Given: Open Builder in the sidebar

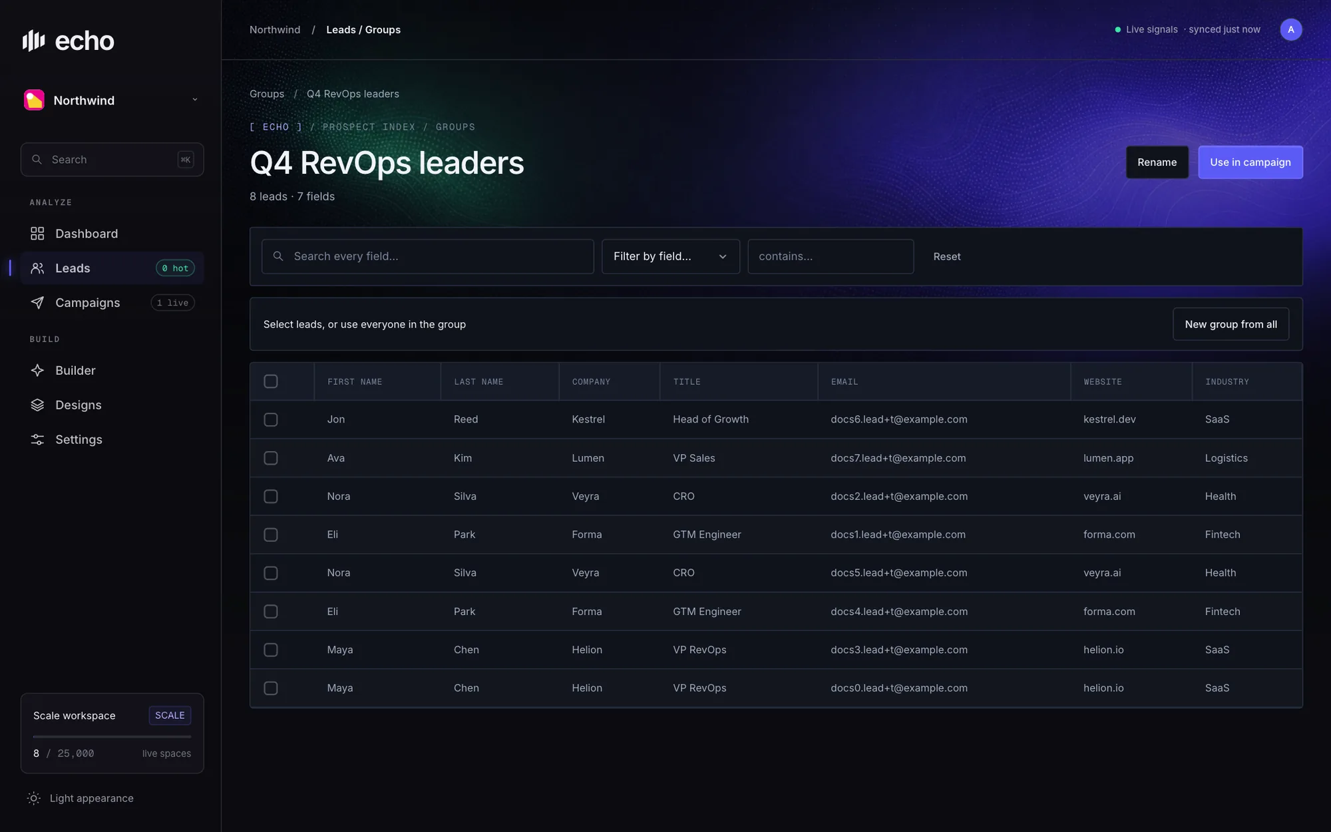Looking at the screenshot, I should tap(112, 371).
